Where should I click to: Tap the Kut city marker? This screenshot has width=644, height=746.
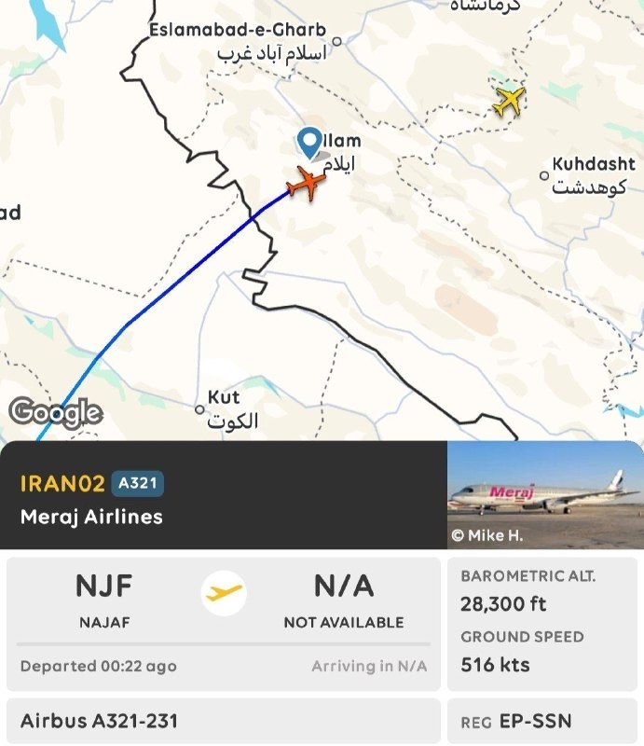(x=199, y=409)
